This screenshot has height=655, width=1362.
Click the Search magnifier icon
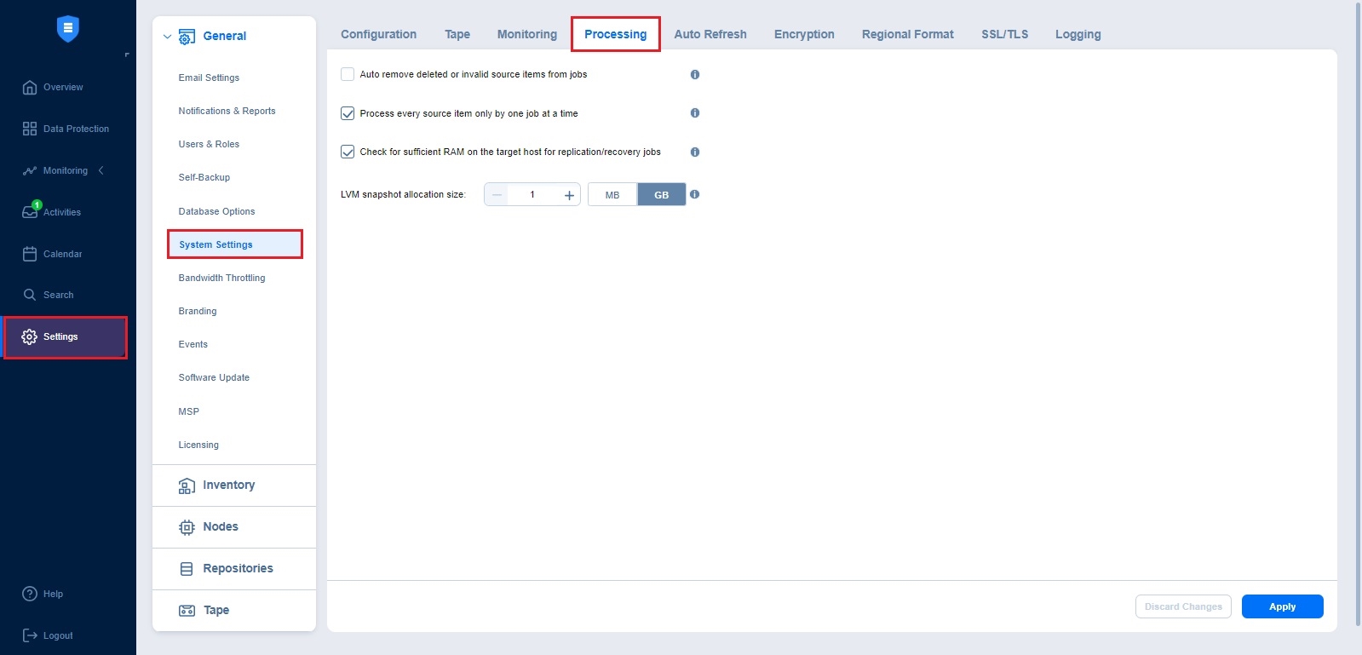[x=30, y=295]
